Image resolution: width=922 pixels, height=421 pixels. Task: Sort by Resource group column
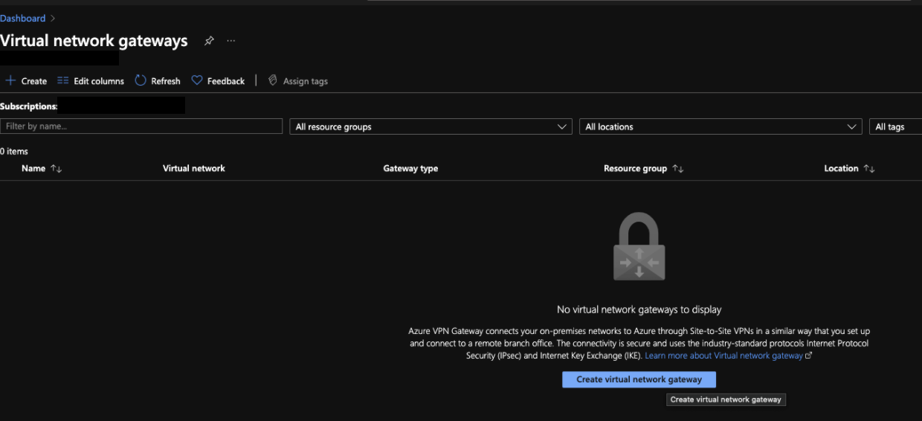(x=677, y=169)
